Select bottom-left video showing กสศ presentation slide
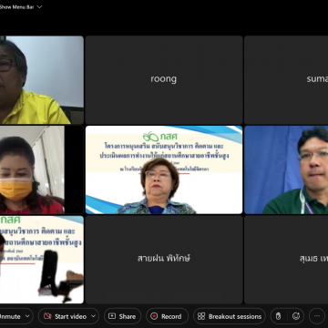Image resolution: width=328 pixels, height=328 pixels. (x=42, y=260)
